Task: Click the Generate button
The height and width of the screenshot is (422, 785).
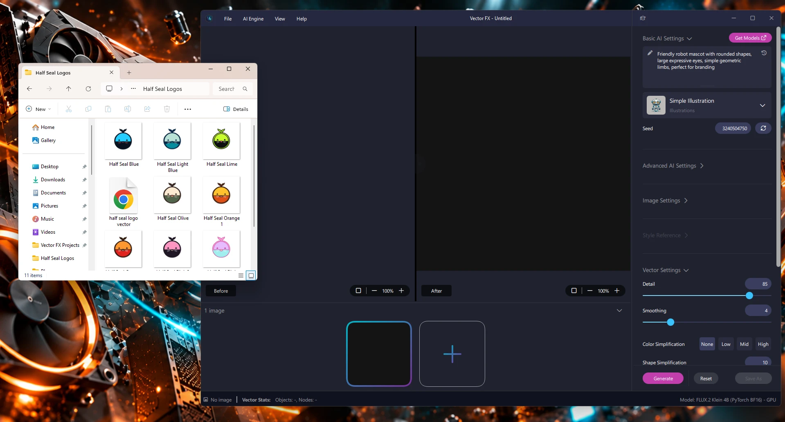Action: tap(663, 379)
